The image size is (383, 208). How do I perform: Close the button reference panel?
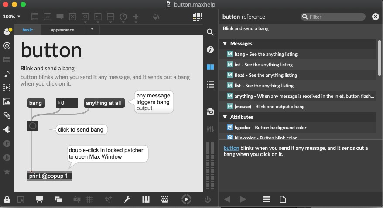click(376, 17)
